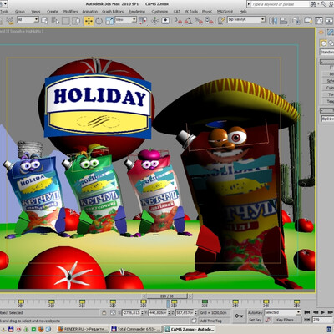Toggle the Selection Lock padlock icon
This screenshot has height=334, width=334.
[x=104, y=312]
